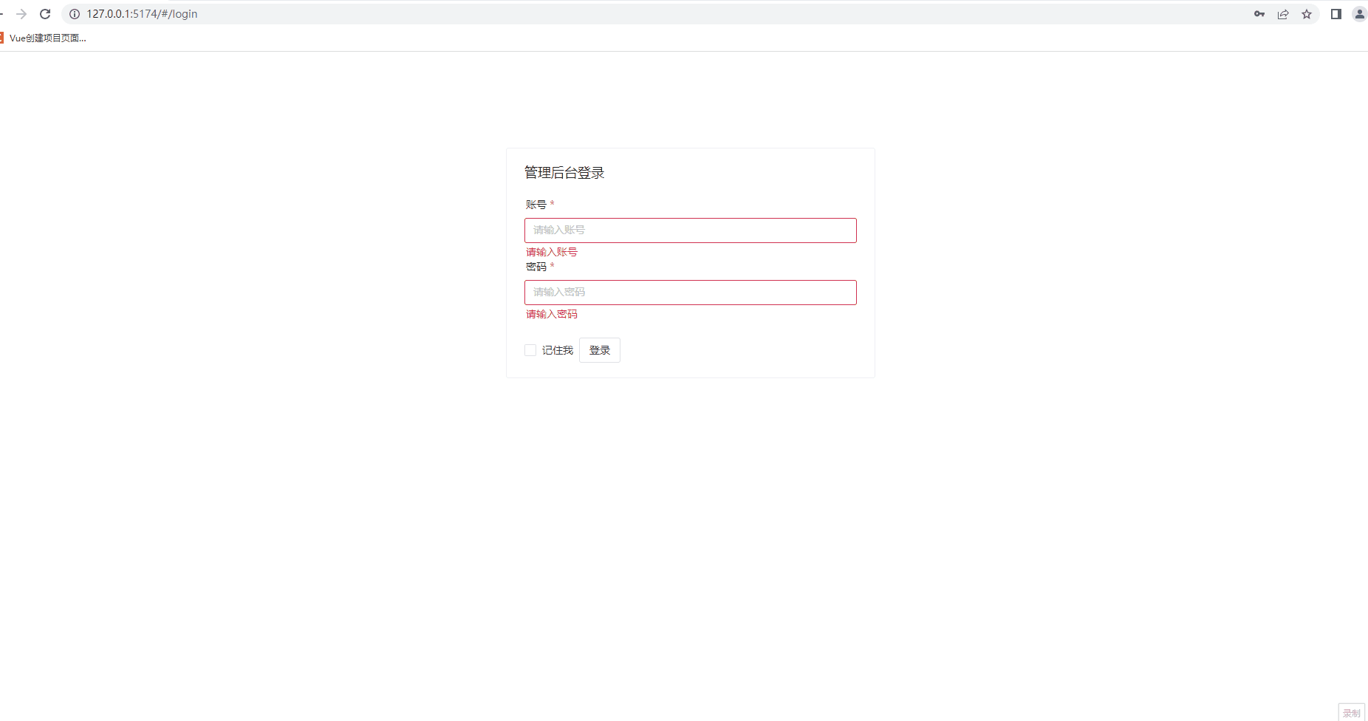Click the 登录 login button
Image resolution: width=1368 pixels, height=721 pixels.
coord(599,349)
